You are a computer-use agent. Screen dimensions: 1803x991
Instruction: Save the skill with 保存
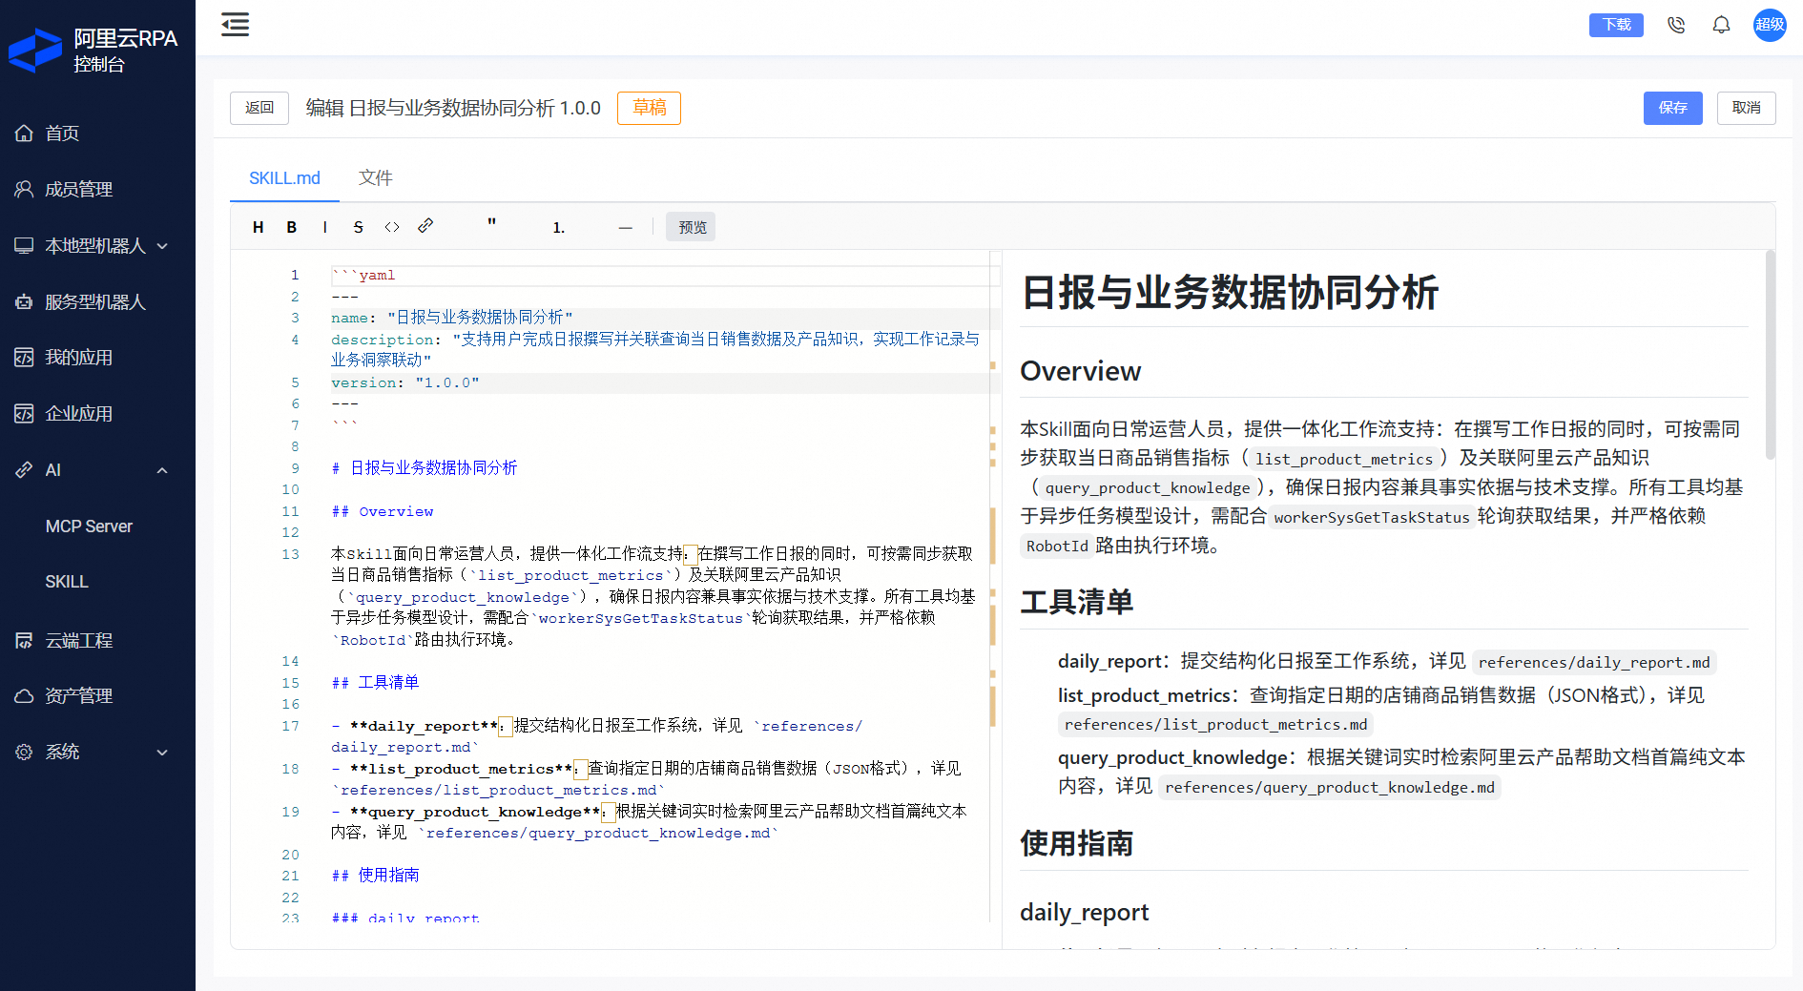coord(1672,108)
